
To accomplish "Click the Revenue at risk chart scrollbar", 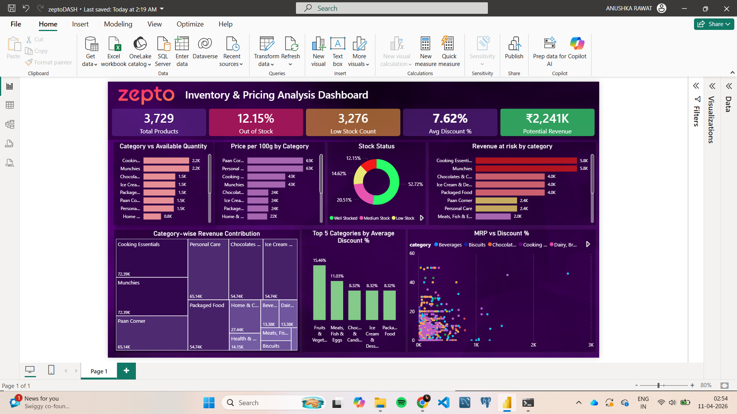I will [x=592, y=173].
